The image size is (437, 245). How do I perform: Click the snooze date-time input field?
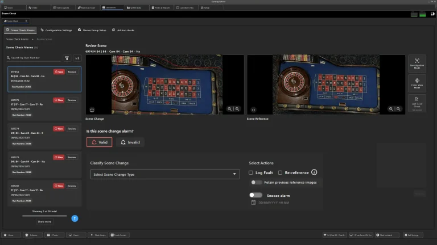coord(274,203)
